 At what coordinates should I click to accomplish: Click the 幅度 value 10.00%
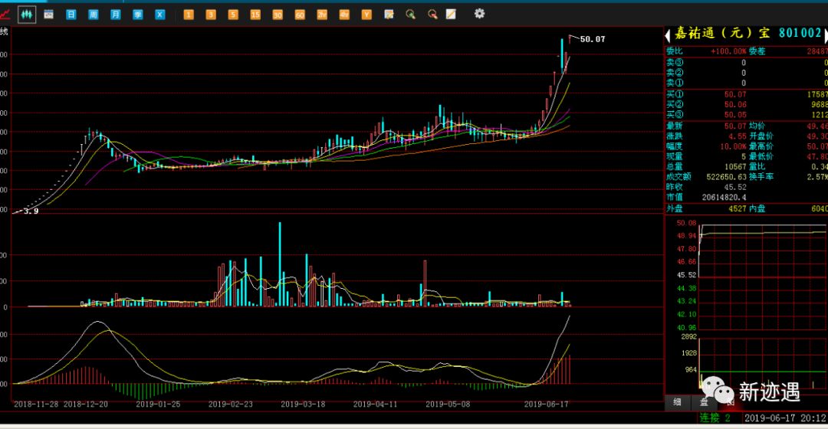(x=734, y=146)
